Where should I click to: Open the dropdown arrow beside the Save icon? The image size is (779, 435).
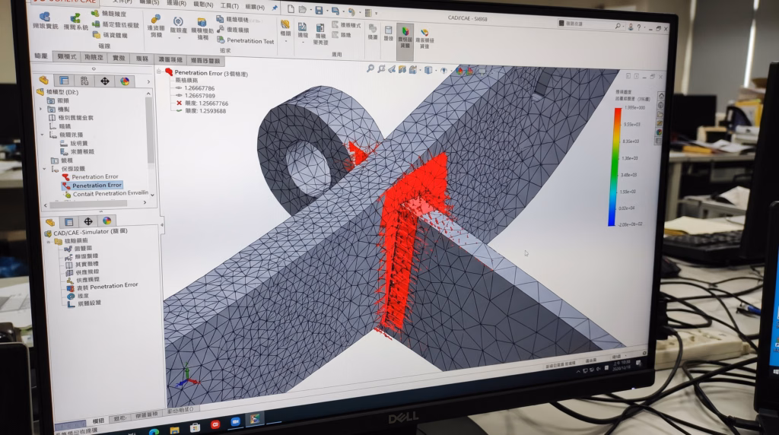(326, 11)
